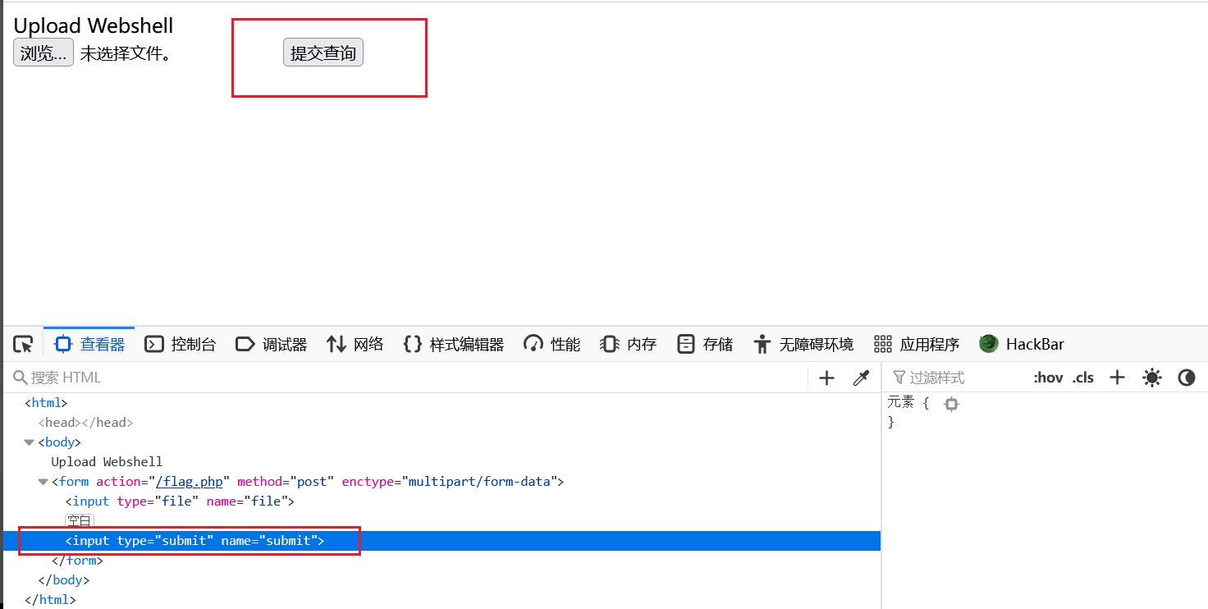Select the 'Upload Webshell' text node in tree
This screenshot has width=1208, height=609.
coord(107,462)
